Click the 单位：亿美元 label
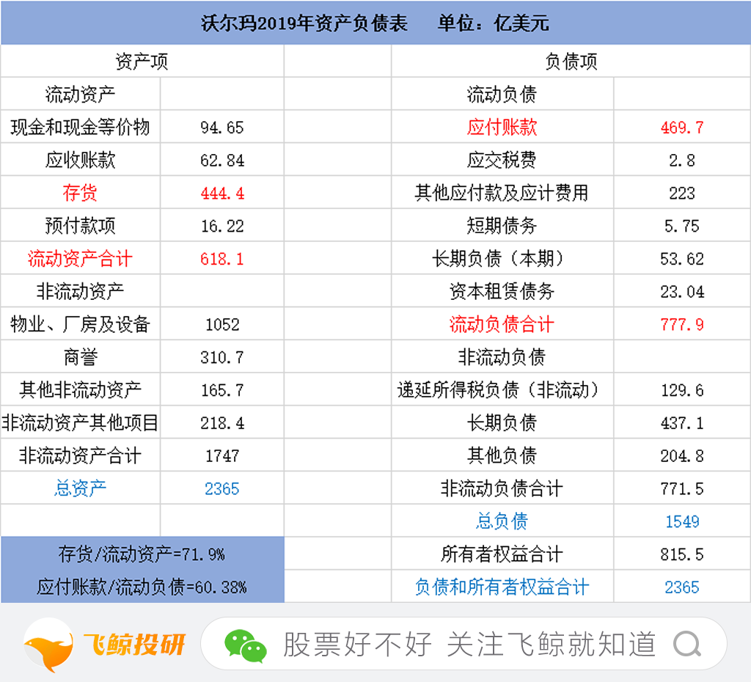 (494, 23)
